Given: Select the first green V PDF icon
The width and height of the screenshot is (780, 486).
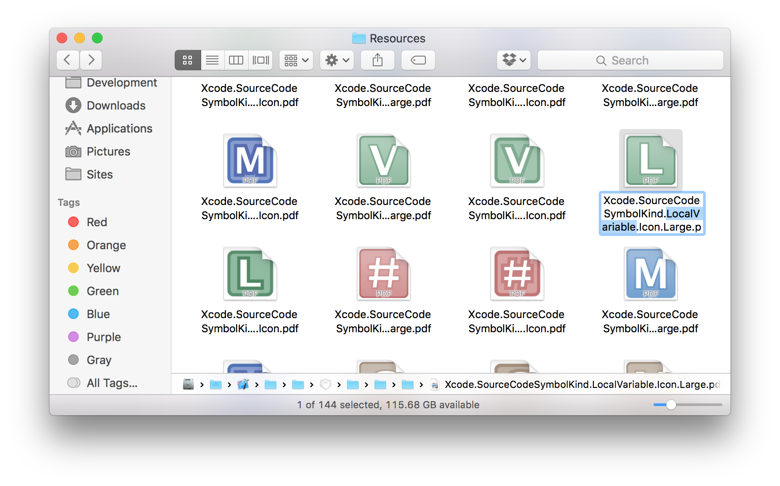Looking at the screenshot, I should (384, 161).
